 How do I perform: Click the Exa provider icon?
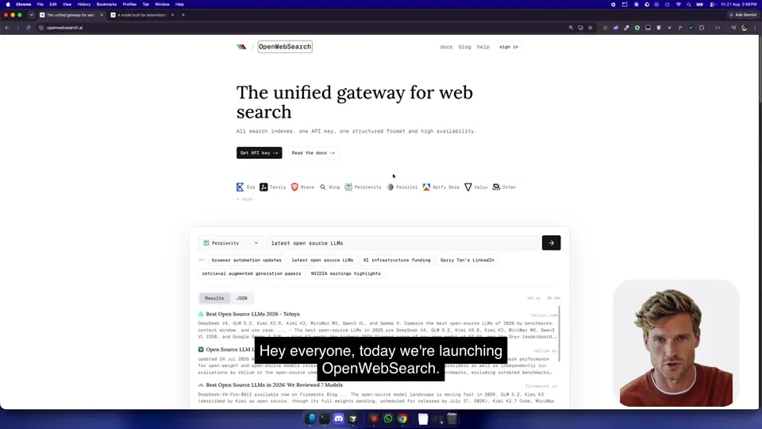point(240,187)
